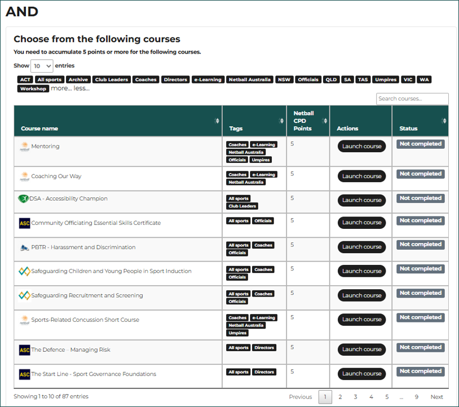
Task: Filter courses by the Coaches filter tag
Action: [x=146, y=79]
